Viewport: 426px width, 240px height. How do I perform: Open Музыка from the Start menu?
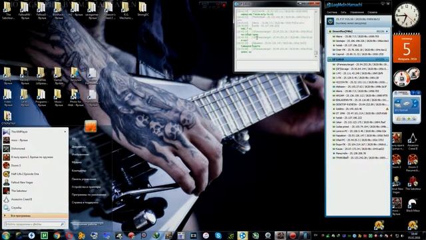[x=77, y=162]
